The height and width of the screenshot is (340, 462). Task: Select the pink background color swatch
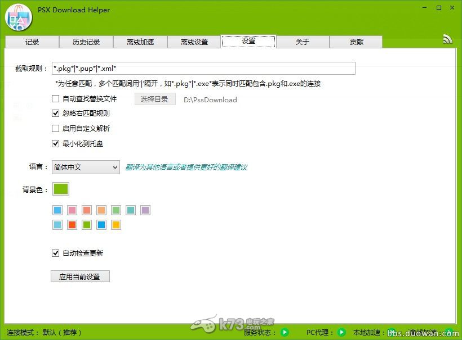(72, 210)
